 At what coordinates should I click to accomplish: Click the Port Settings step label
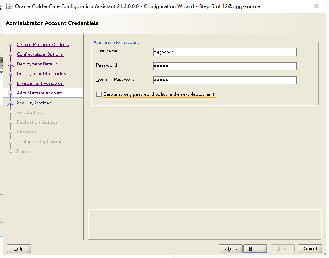tap(30, 112)
